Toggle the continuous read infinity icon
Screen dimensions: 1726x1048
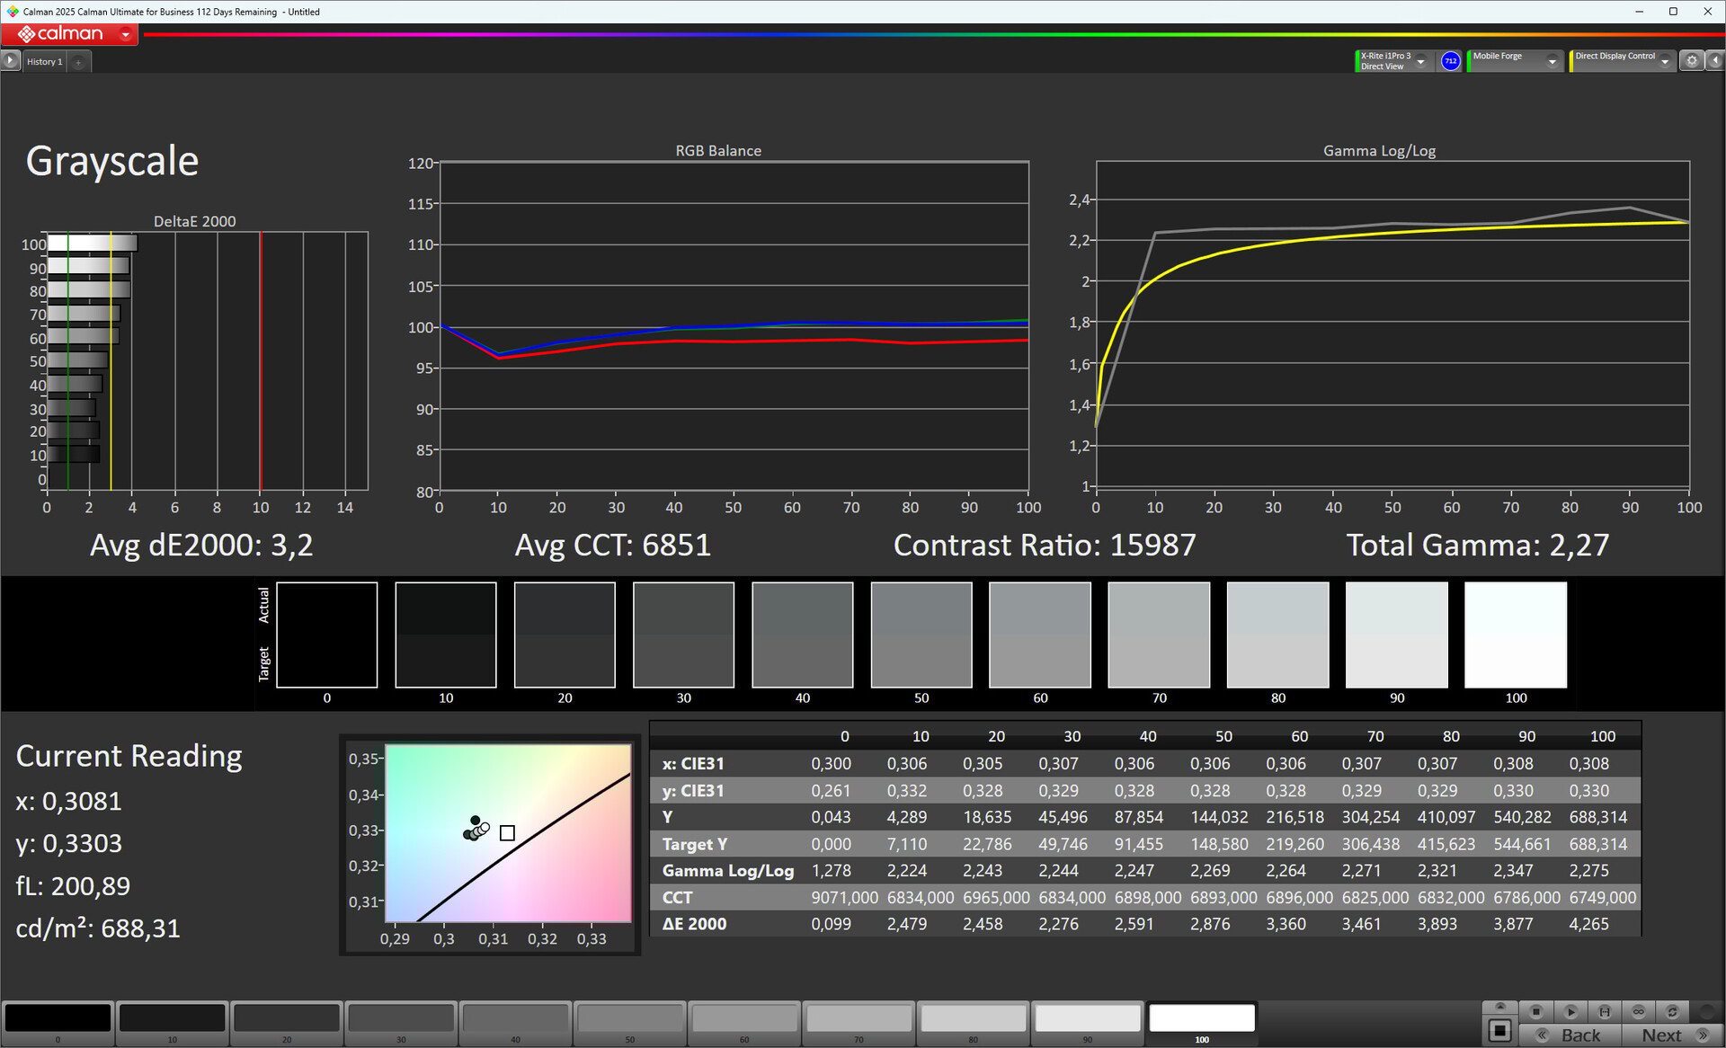(x=1639, y=1011)
